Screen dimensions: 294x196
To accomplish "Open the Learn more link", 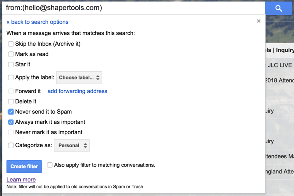I will tap(21, 179).
